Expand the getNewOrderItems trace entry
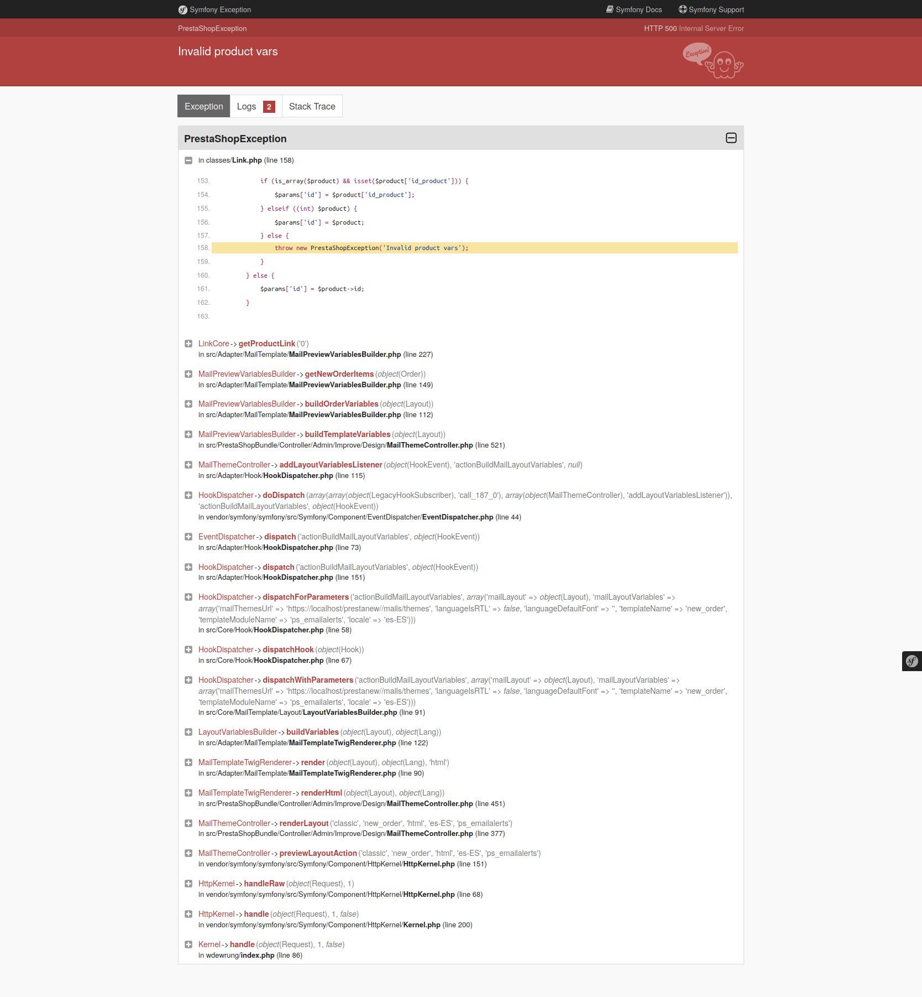The height and width of the screenshot is (997, 922). click(188, 374)
